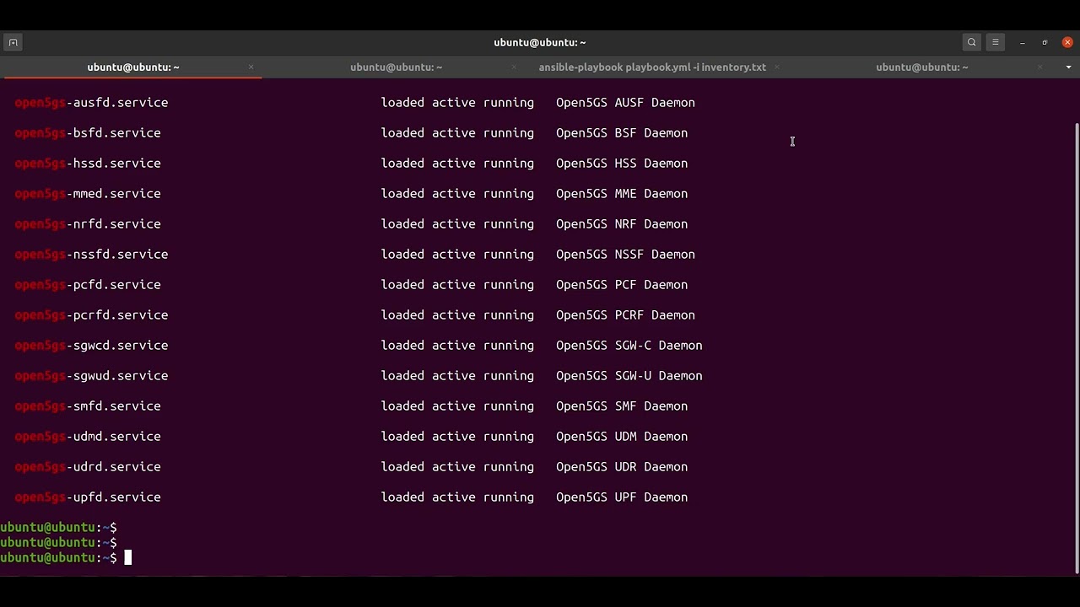Click the terminal vertical scrollbar
This screenshot has height=607, width=1080.
[x=1076, y=347]
